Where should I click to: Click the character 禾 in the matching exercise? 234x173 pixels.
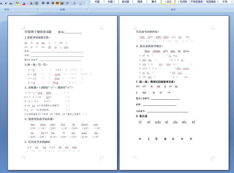point(191,139)
